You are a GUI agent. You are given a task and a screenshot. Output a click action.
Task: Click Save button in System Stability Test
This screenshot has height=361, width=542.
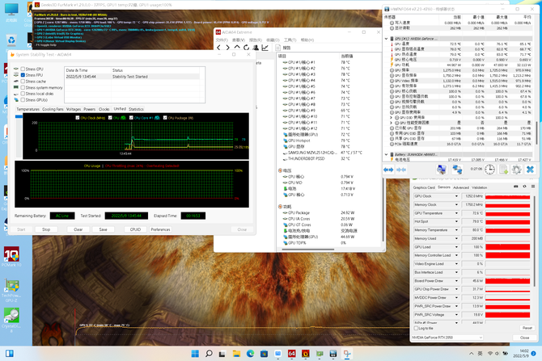tap(103, 229)
